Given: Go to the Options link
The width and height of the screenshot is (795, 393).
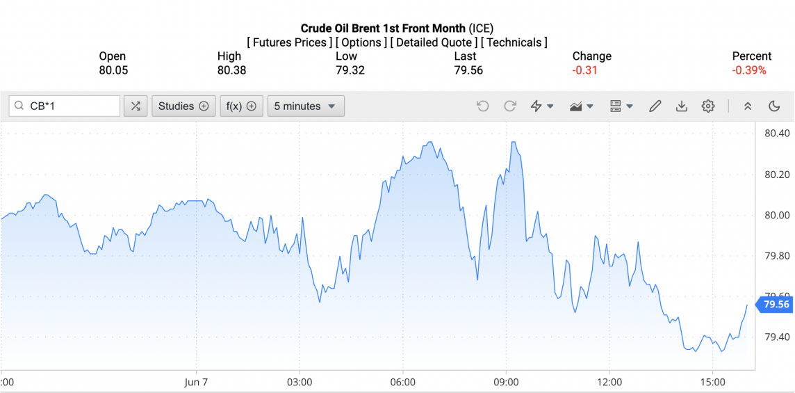Looking at the screenshot, I should (x=361, y=42).
